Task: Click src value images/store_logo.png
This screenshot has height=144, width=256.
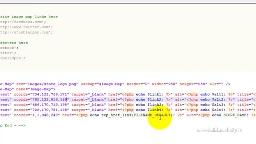Action: click(52, 84)
